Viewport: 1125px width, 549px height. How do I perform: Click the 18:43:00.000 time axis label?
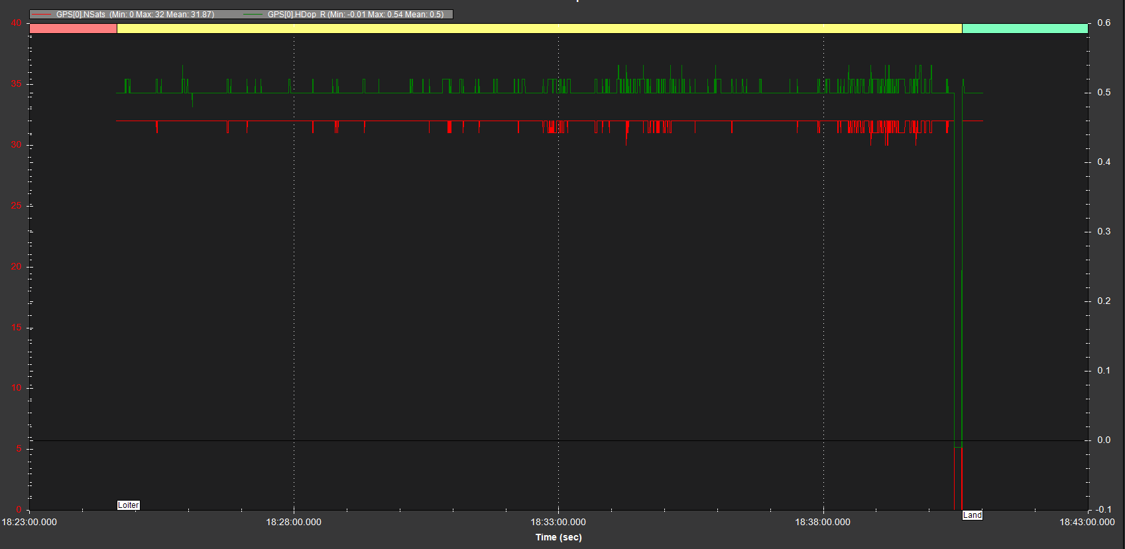[x=1087, y=522]
